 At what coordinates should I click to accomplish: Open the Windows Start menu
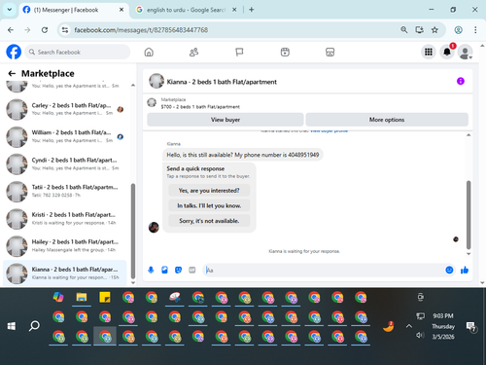[x=12, y=326]
